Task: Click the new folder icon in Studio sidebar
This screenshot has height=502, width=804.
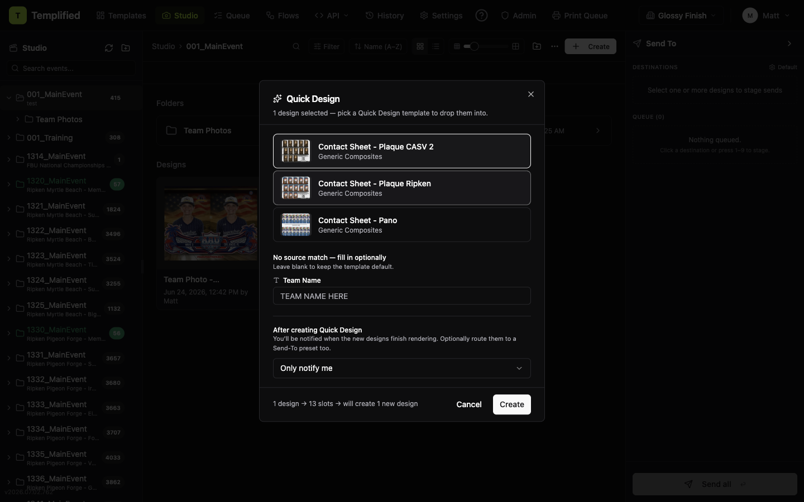Action: click(x=126, y=48)
